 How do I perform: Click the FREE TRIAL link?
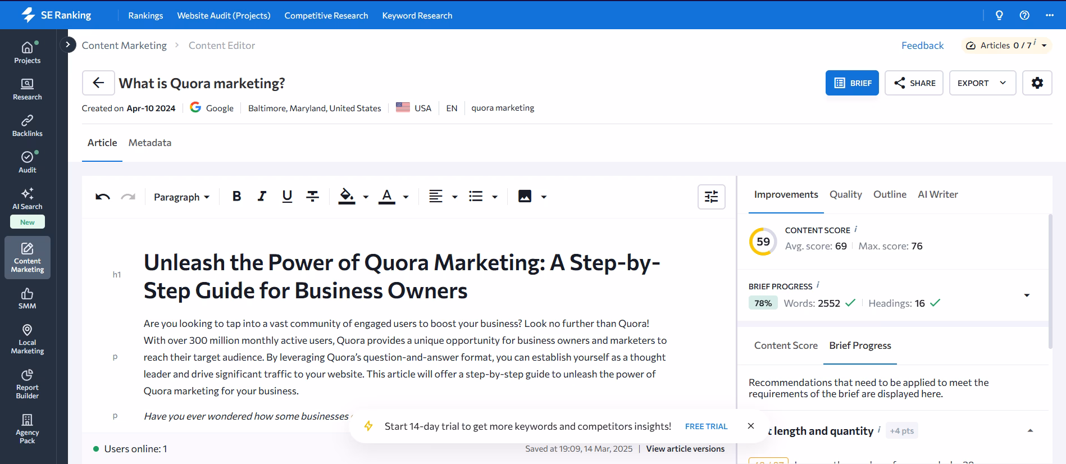(706, 426)
